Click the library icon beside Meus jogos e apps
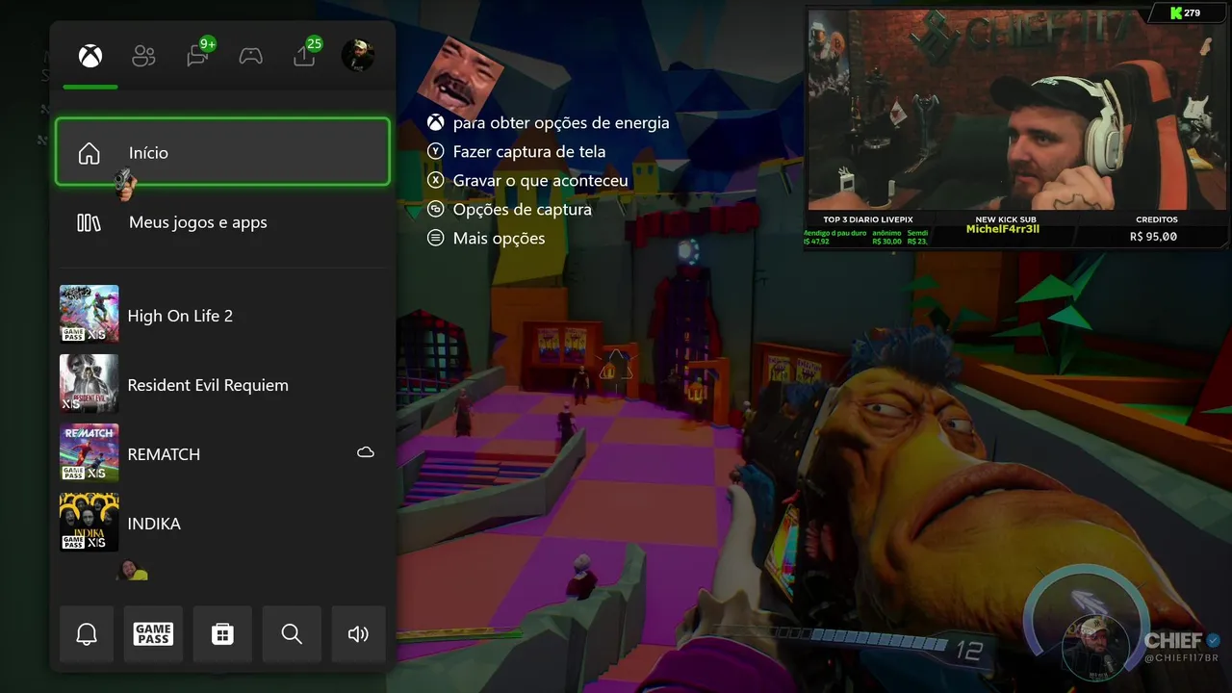Screen dimensions: 1232x693 point(89,222)
